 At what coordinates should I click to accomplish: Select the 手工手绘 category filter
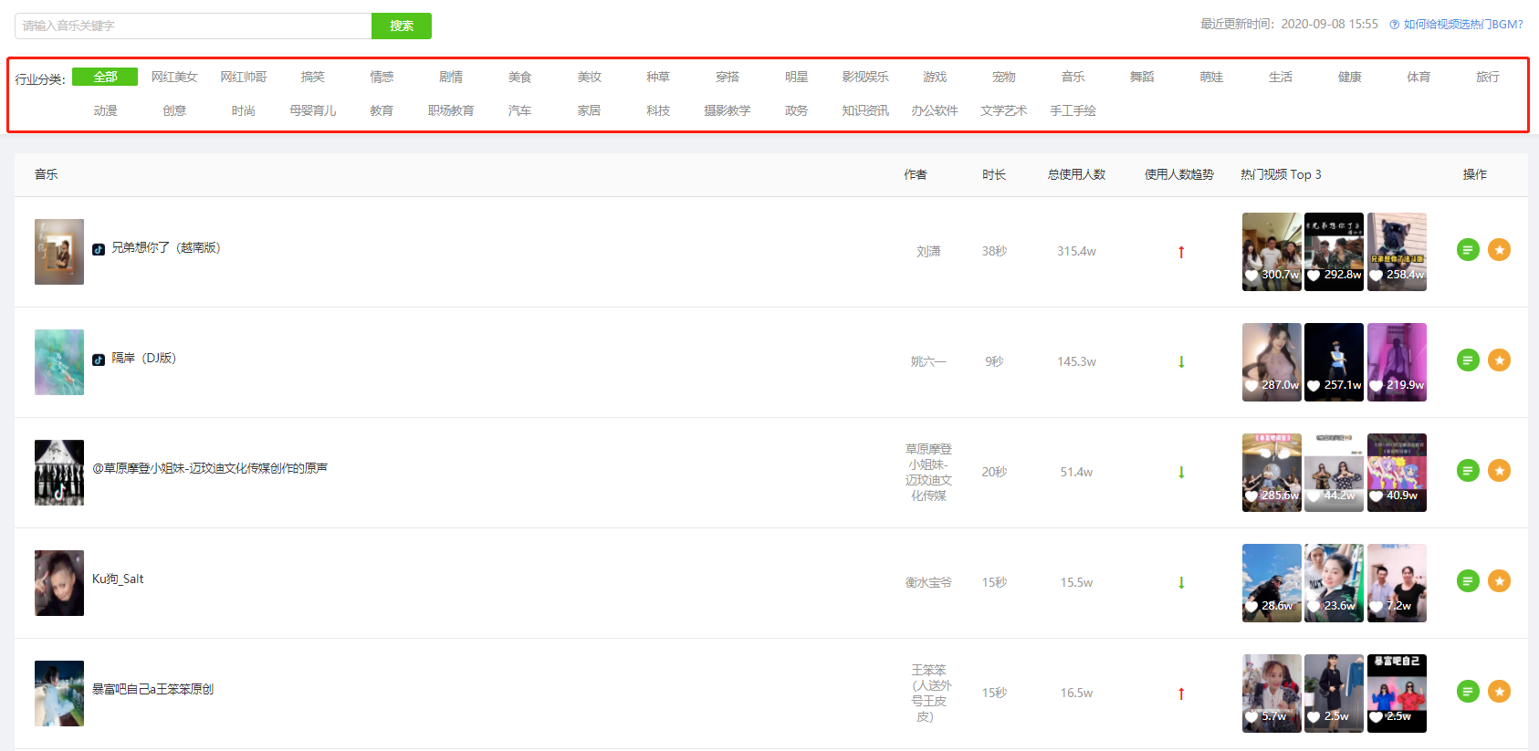[1073, 110]
